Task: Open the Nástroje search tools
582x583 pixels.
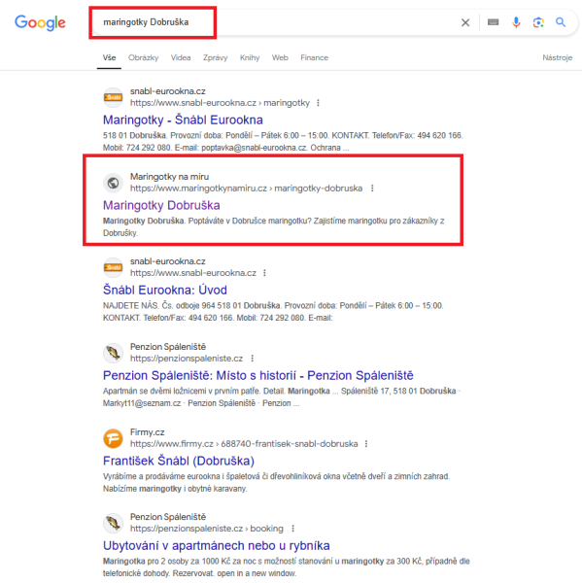Action: tap(557, 57)
